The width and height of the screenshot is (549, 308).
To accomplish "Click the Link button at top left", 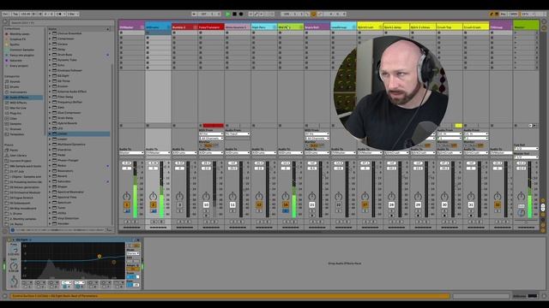I will click(x=6, y=14).
